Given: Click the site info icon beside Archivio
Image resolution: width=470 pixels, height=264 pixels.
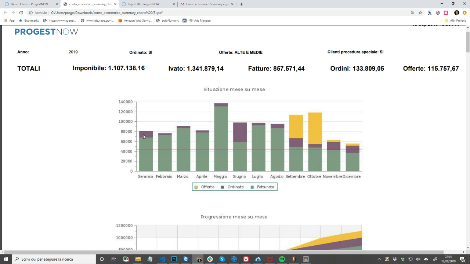Looking at the screenshot, I should [x=31, y=12].
